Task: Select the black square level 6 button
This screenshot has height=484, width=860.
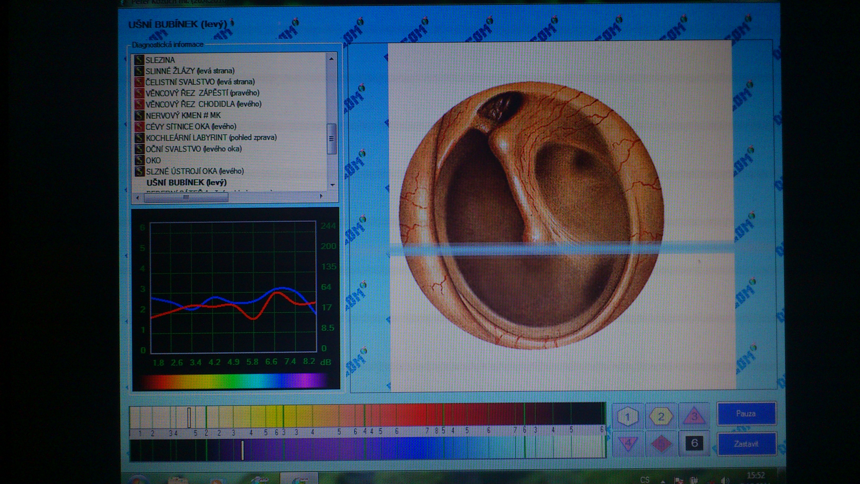Action: point(694,443)
